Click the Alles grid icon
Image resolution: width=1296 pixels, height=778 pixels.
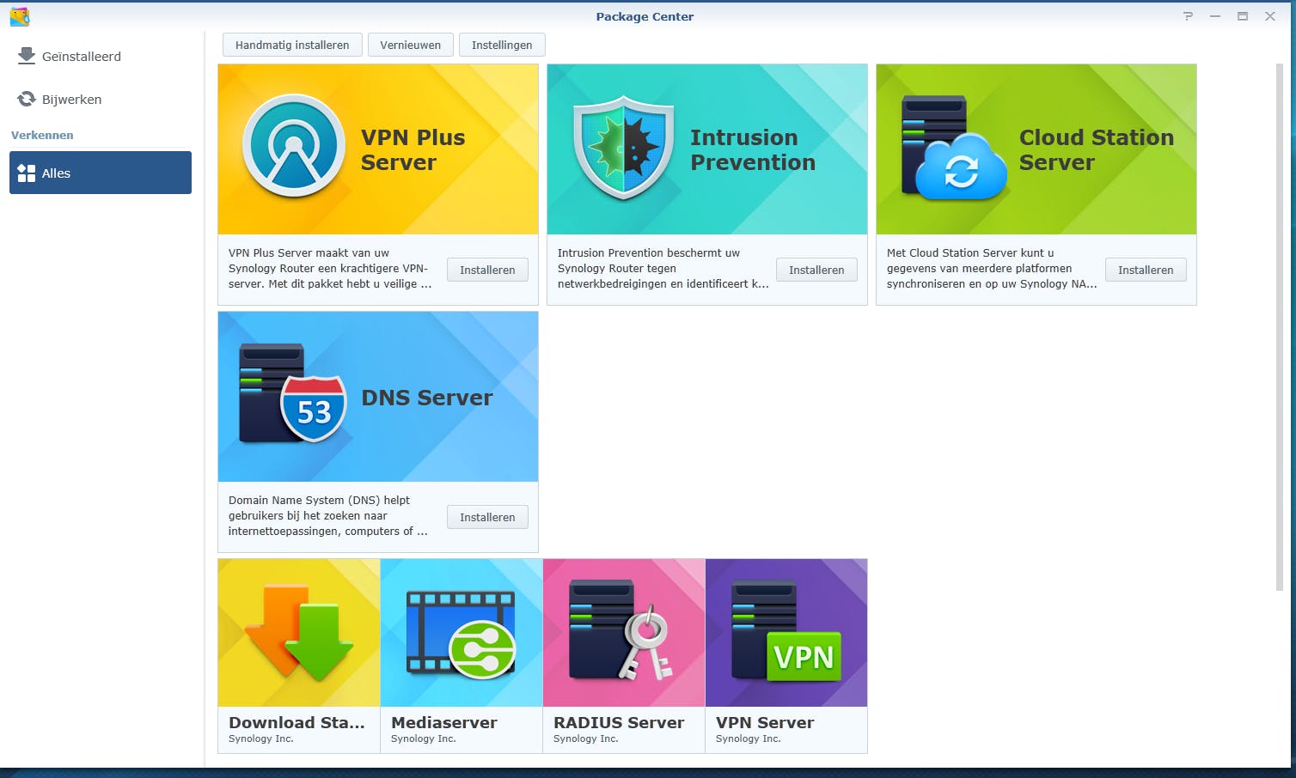pos(27,173)
